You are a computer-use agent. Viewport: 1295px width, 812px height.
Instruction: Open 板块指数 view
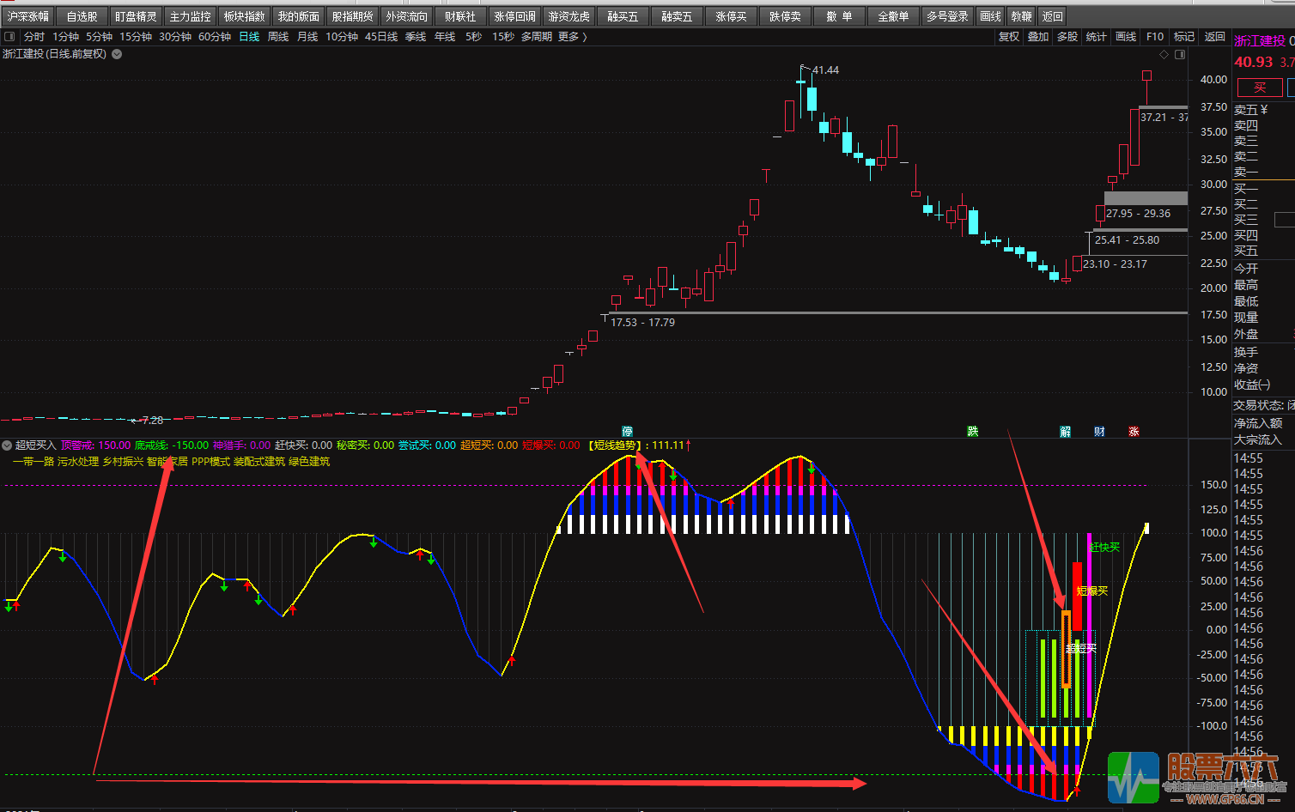click(245, 16)
